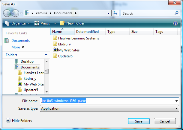The height and width of the screenshot is (130, 183).
Task: Open the File name history dropdown arrow
Action: [177, 101]
